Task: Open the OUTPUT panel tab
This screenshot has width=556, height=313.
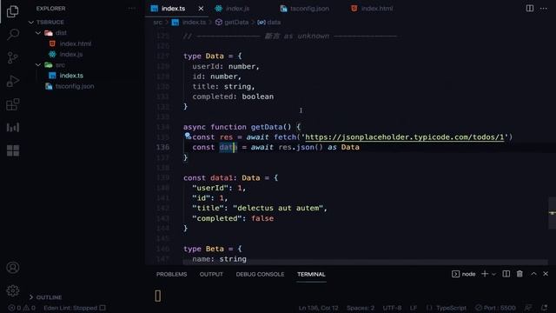Action: tap(211, 275)
